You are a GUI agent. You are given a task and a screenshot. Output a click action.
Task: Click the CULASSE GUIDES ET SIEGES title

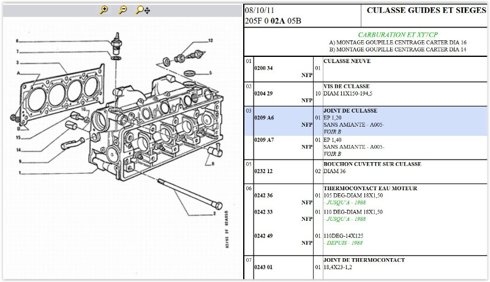coord(426,10)
